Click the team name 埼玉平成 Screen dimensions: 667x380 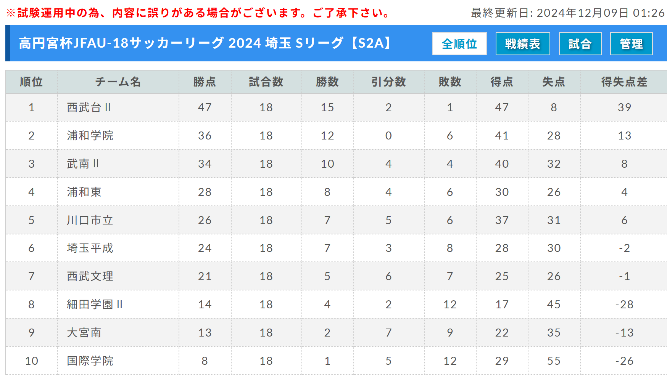pyautogui.click(x=90, y=248)
